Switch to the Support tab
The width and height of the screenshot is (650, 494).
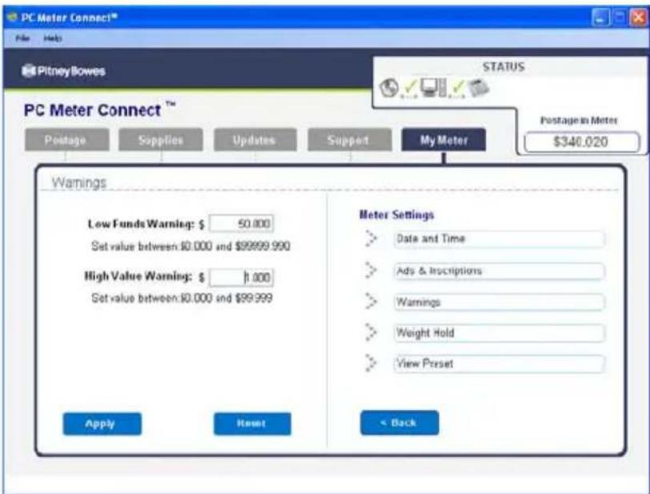(x=349, y=140)
